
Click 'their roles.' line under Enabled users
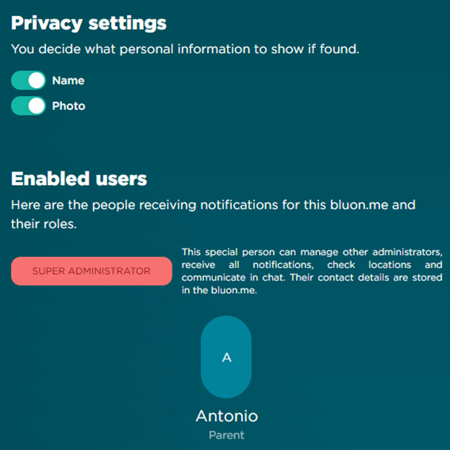42,224
